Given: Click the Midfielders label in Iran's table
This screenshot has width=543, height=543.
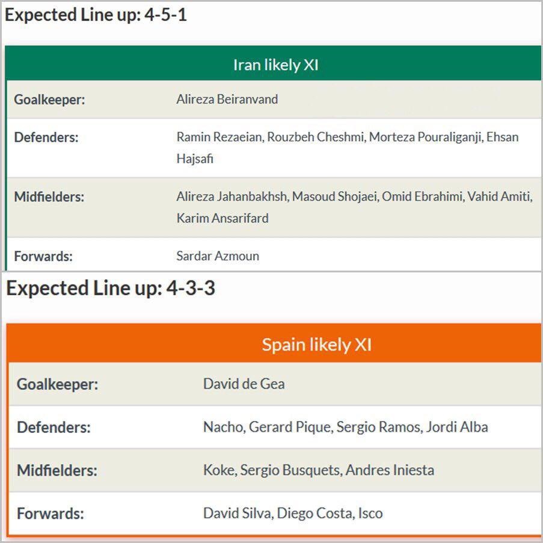Looking at the screenshot, I should [49, 197].
